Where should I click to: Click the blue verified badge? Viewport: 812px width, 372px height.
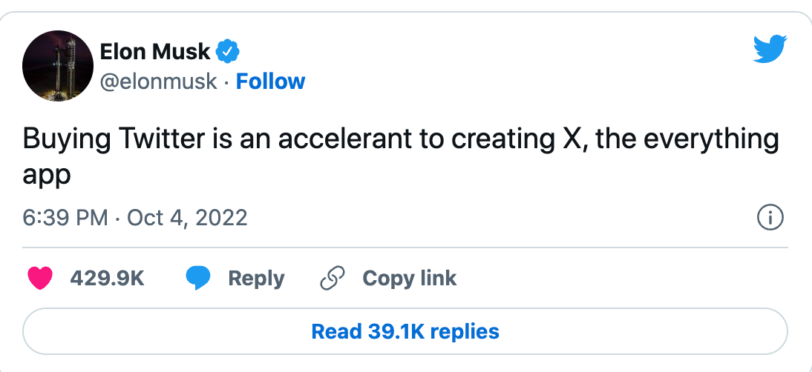pos(227,52)
